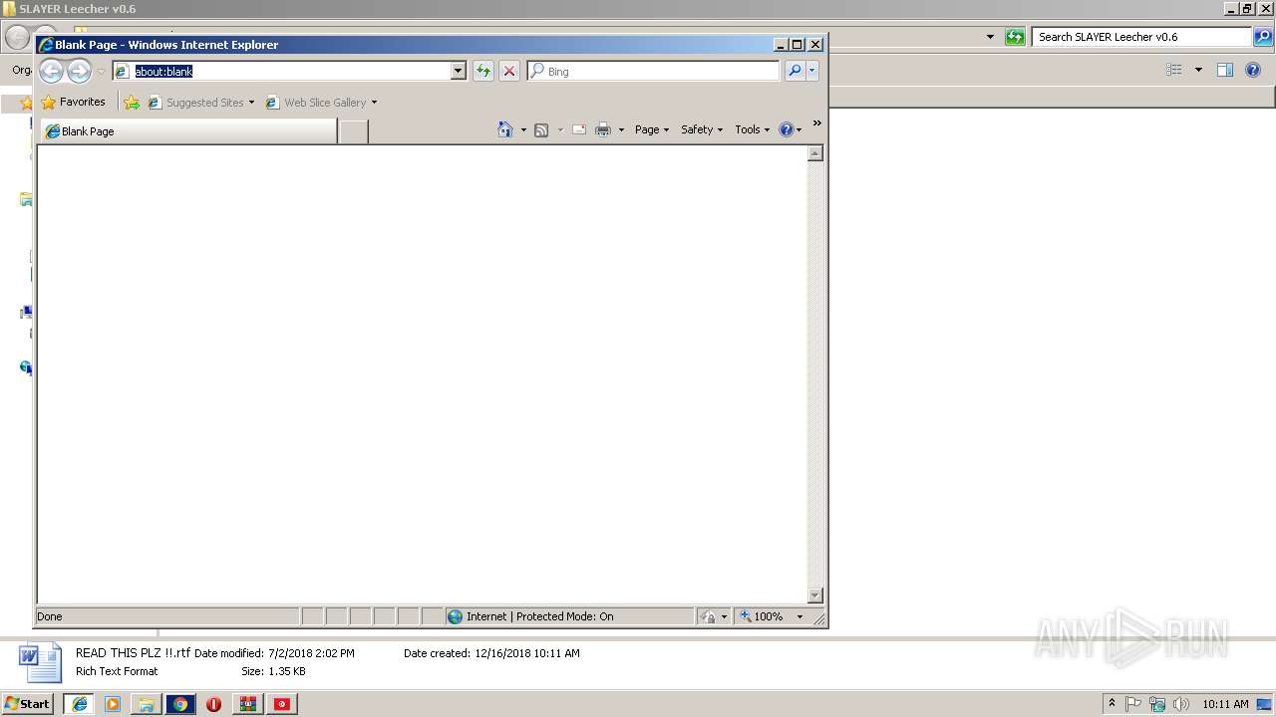The image size is (1276, 717).
Task: Click the WinRAR taskbar icon
Action: click(x=248, y=704)
